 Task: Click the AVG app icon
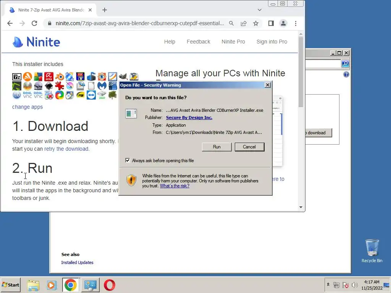pos(38,76)
